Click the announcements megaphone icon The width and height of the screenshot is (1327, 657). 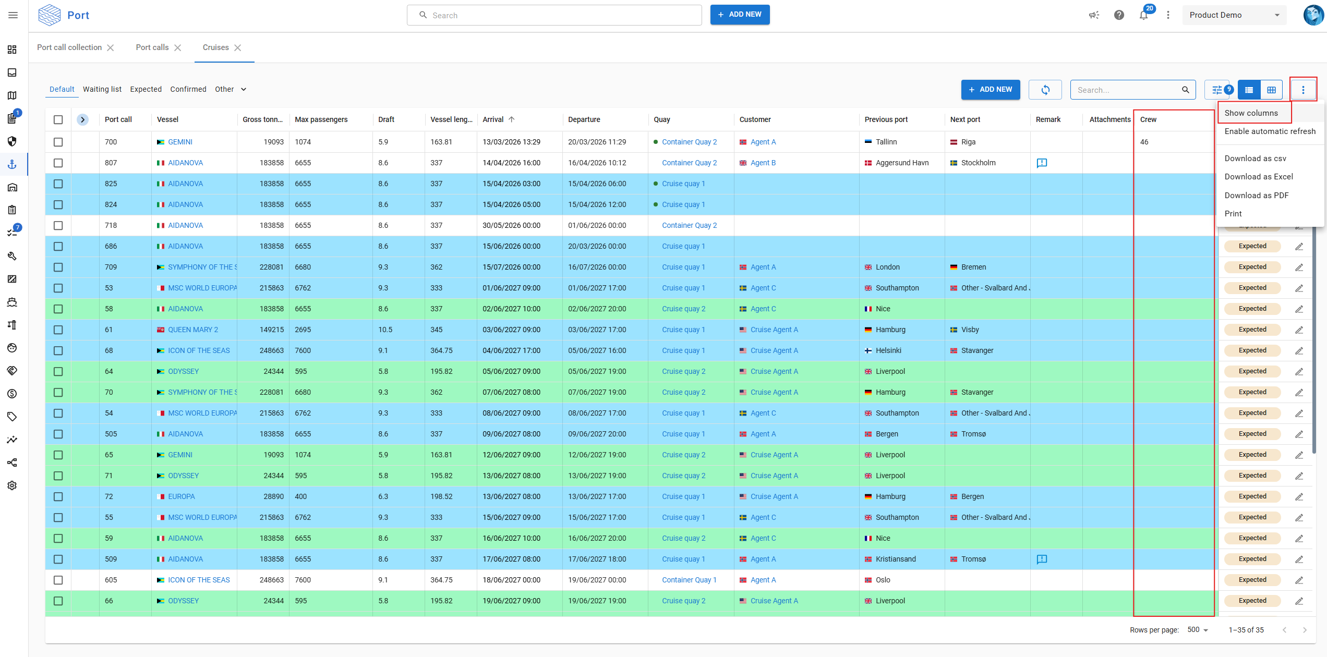(1094, 15)
